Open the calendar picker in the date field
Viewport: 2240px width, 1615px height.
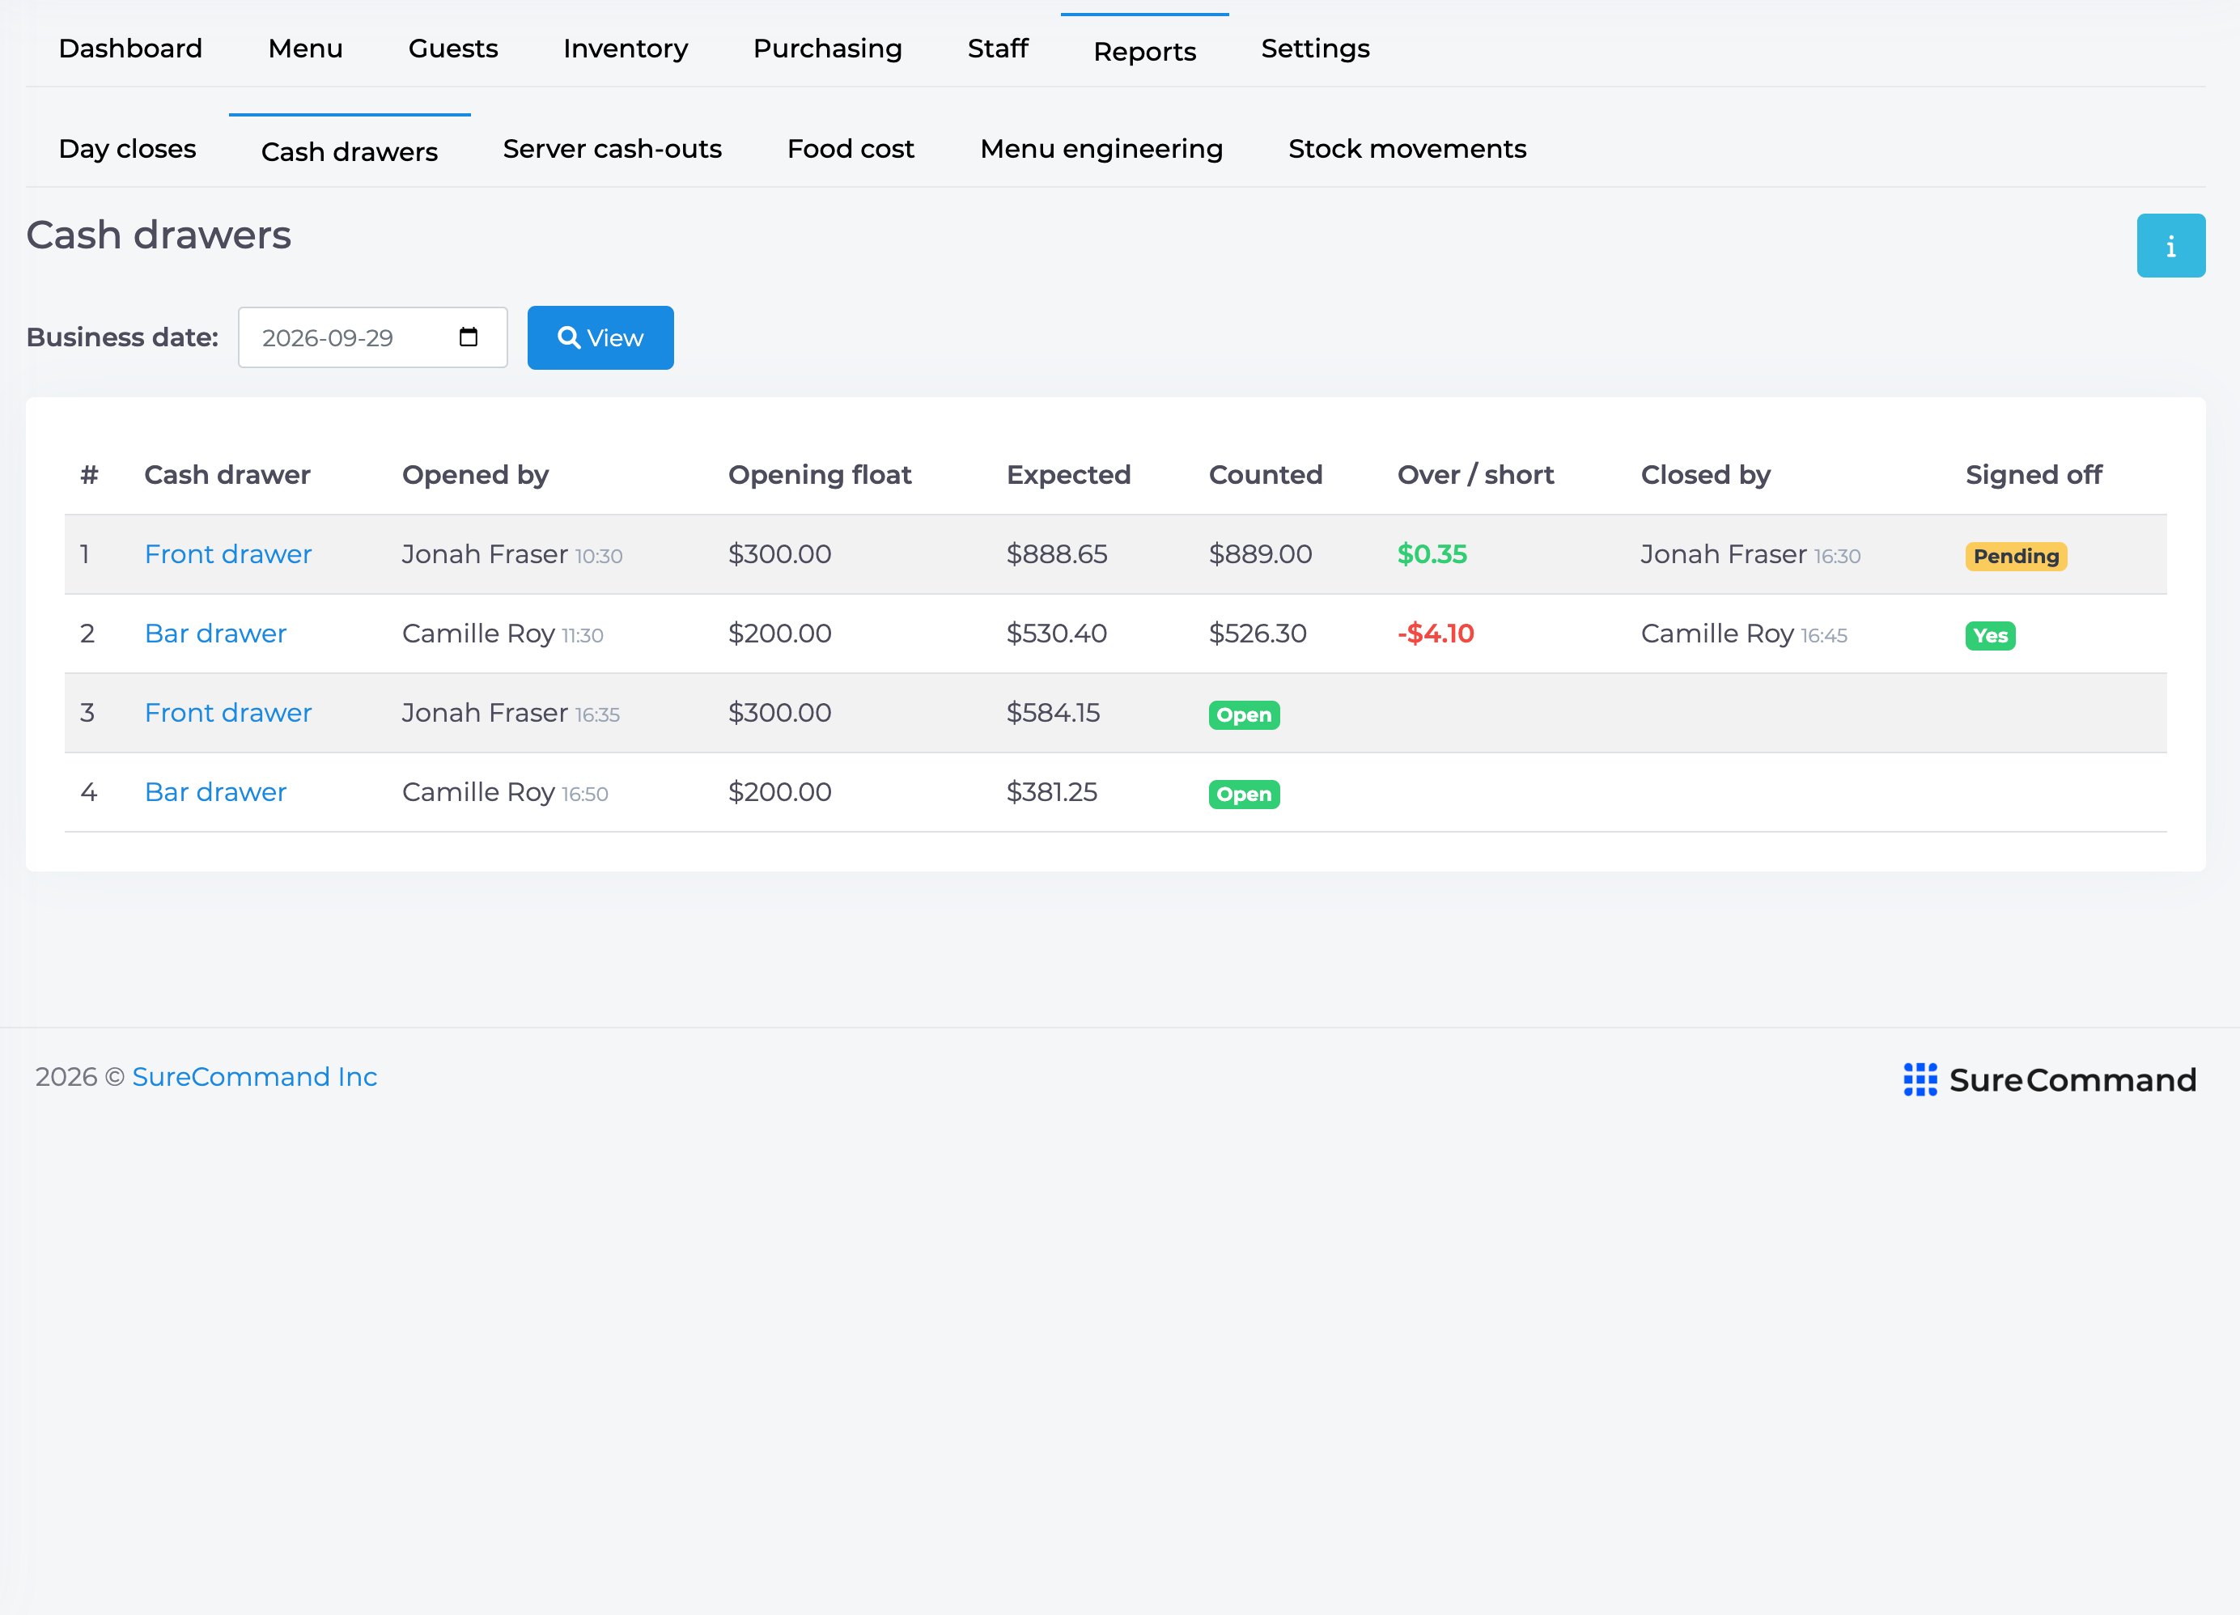coord(468,338)
